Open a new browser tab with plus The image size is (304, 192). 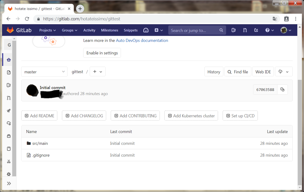point(80,9)
